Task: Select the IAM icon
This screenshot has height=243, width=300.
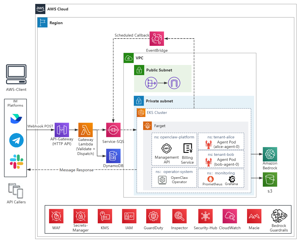Action: click(x=129, y=216)
